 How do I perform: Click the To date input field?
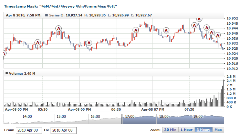click(64, 130)
